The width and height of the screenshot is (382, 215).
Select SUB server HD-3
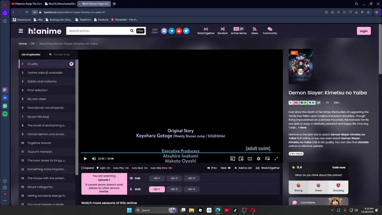pos(192,178)
